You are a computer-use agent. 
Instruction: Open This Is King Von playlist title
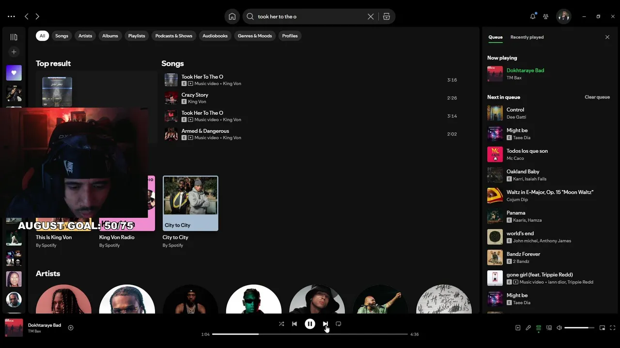(x=54, y=237)
